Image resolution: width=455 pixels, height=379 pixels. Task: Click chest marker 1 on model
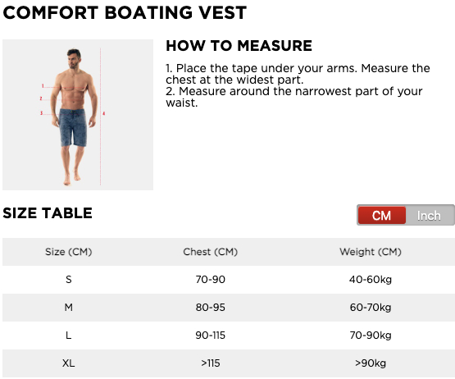pyautogui.click(x=43, y=86)
